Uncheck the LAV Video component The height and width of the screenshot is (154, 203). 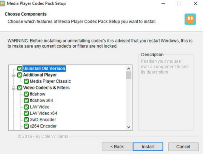(x=26, y=107)
